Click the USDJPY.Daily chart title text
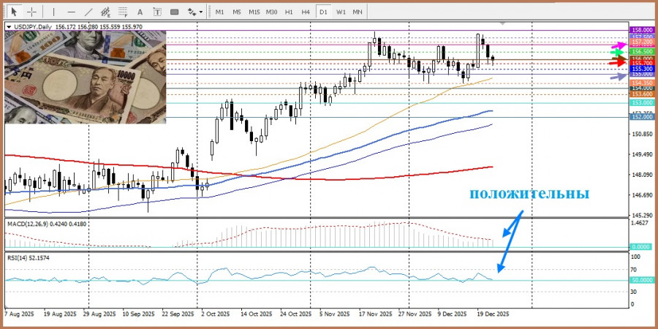The image size is (658, 329). pyautogui.click(x=33, y=27)
